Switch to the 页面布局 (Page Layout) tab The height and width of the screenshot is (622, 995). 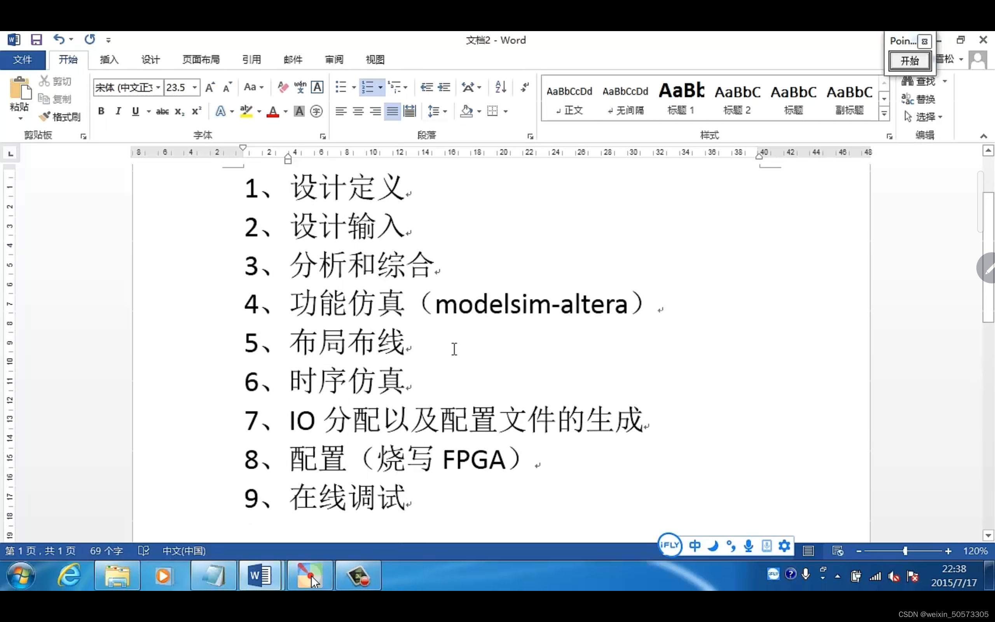pyautogui.click(x=201, y=59)
